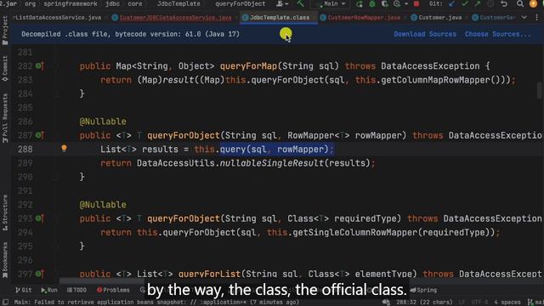Expand the hidden tabs chevron

(524, 17)
